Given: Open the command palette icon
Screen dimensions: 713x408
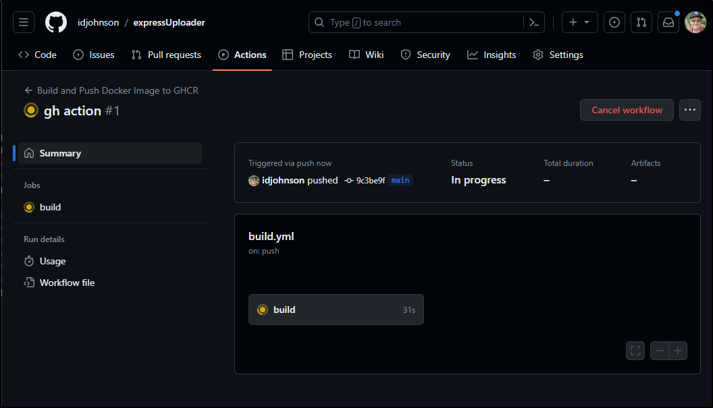Looking at the screenshot, I should [x=534, y=22].
